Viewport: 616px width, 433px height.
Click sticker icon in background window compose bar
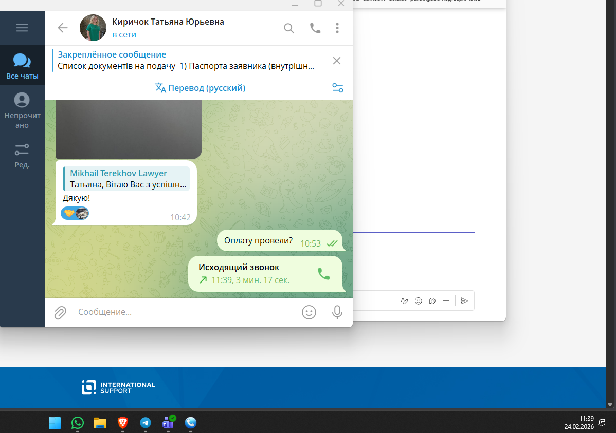432,301
